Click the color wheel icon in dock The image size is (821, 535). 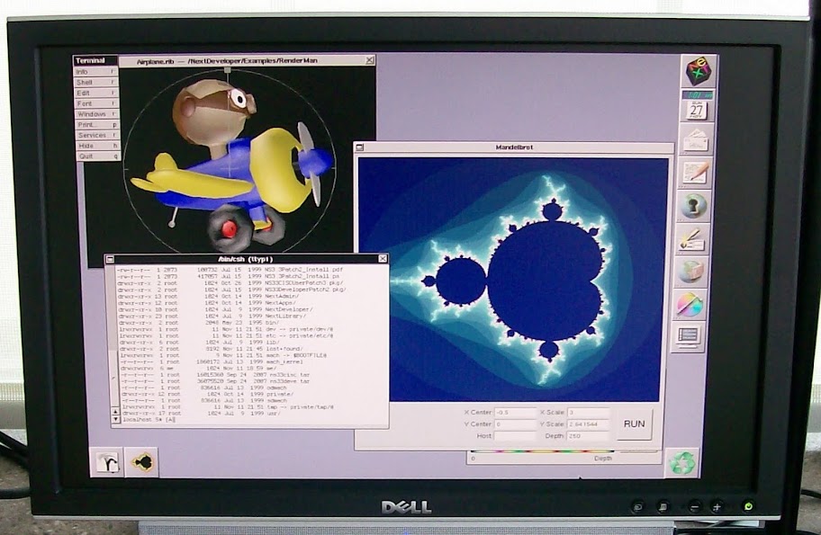tap(690, 303)
